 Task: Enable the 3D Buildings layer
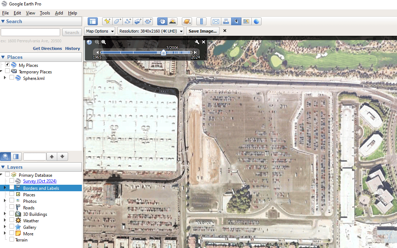(12, 214)
